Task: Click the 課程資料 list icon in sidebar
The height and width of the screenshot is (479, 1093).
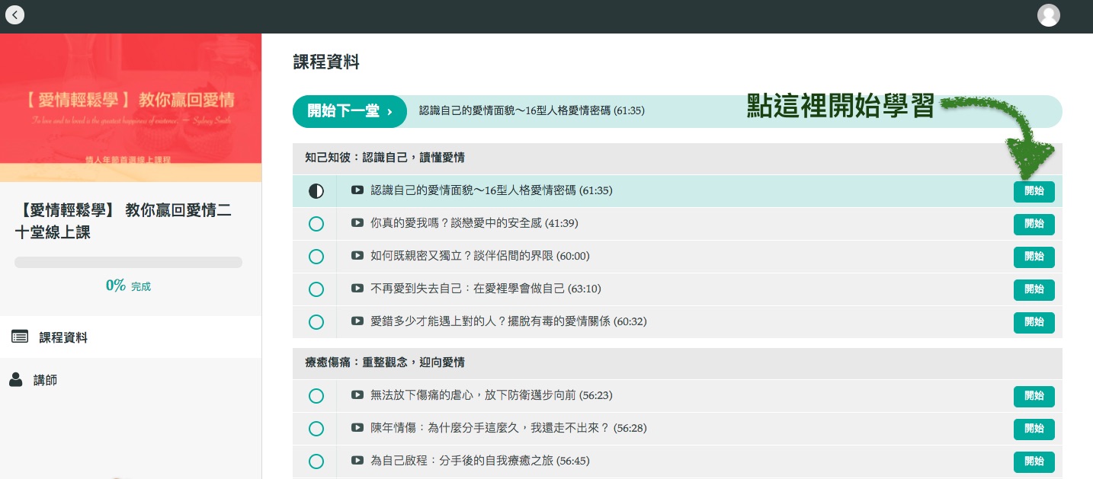Action: 20,337
